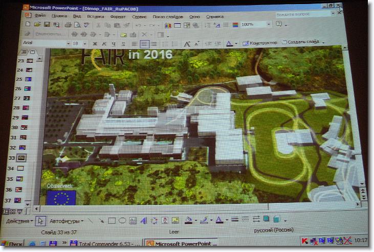
Task: Click the Создать слайд button
Action: [303, 42]
